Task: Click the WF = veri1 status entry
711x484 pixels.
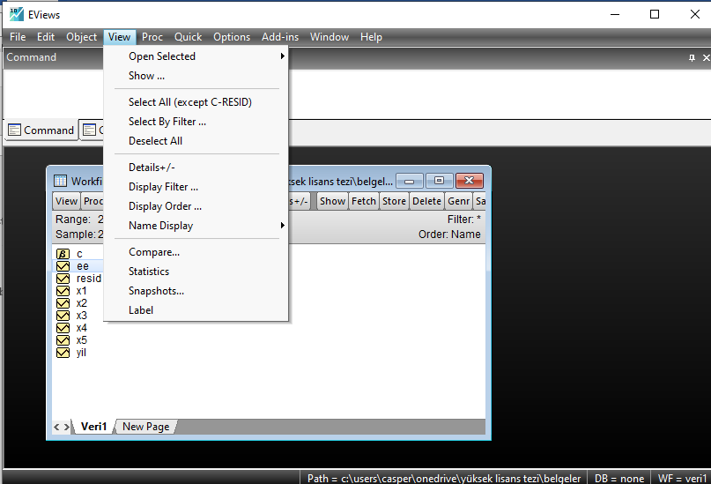Action: coord(682,478)
